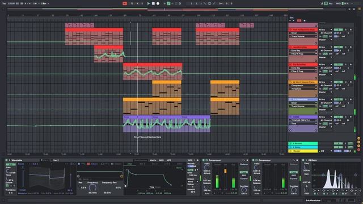The height and width of the screenshot is (204, 363).
Task: Click Solo button on A Reverb return
Action: 346,143
